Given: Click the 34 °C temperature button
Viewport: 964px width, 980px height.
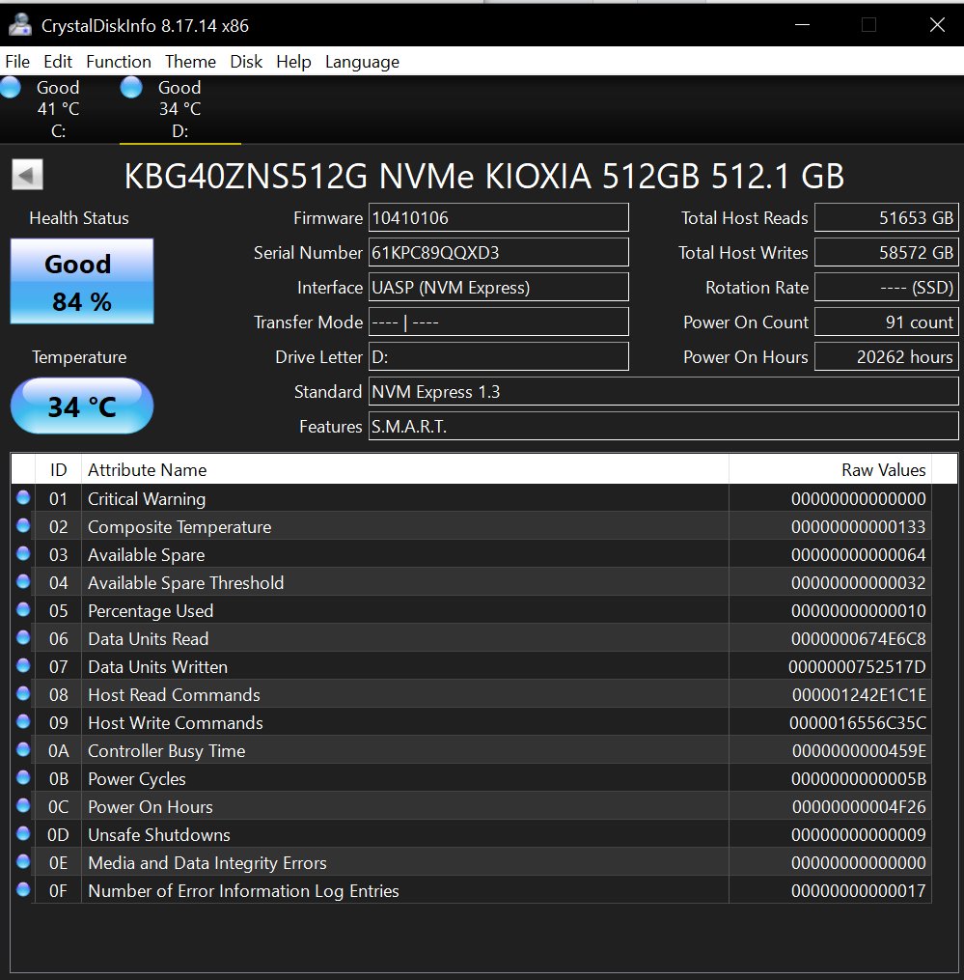Looking at the screenshot, I should pos(81,406).
